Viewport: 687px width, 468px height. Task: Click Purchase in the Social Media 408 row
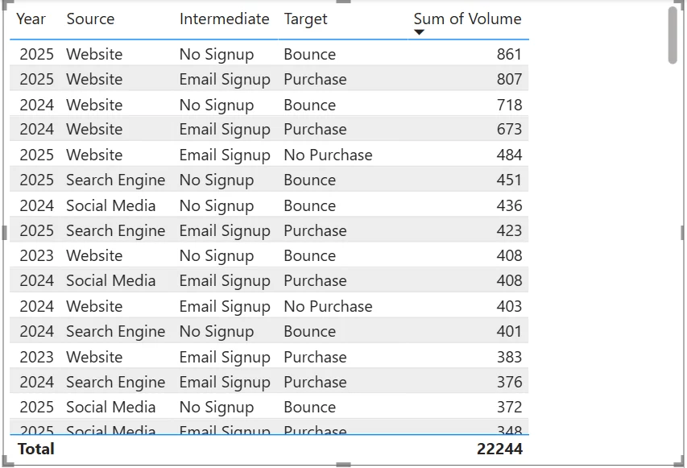[315, 281]
